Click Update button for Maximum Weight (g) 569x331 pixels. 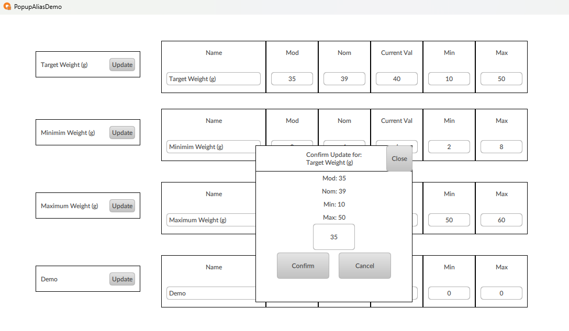coord(122,206)
